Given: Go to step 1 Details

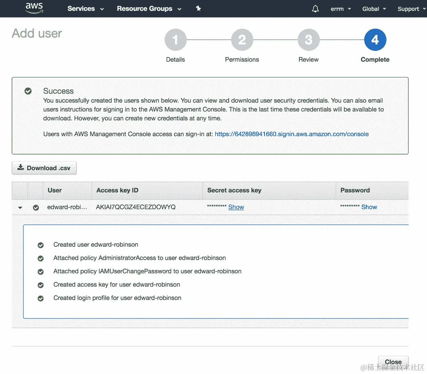Looking at the screenshot, I should tap(176, 40).
